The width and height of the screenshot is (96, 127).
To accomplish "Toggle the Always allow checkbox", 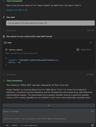I will [x=78, y=50].
